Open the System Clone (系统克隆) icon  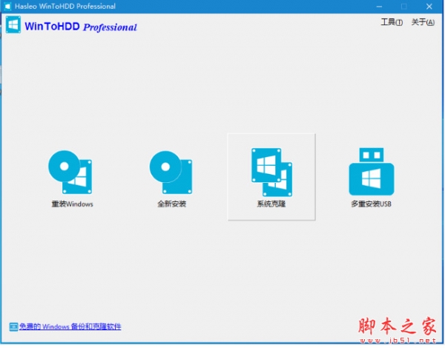pos(271,173)
